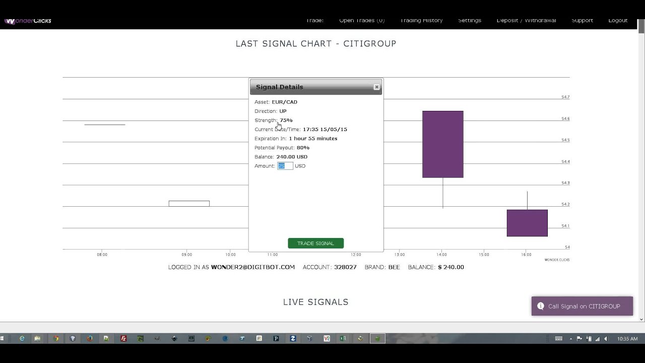Image resolution: width=645 pixels, height=363 pixels.
Task: Click the Potential Payout 80% value
Action: [303, 148]
